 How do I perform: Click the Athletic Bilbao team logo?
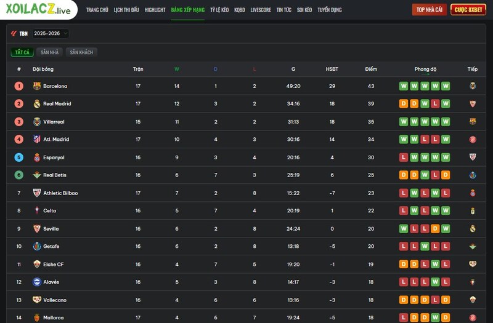pyautogui.click(x=37, y=193)
